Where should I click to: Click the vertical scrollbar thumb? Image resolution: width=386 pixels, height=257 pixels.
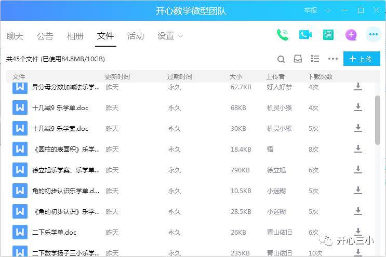click(378, 120)
